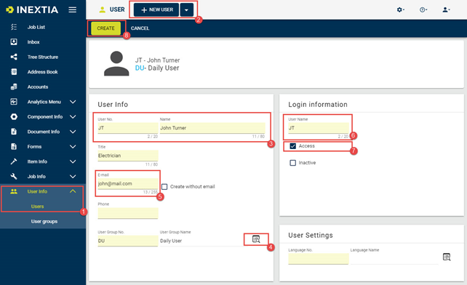Click the language lookup search icon
467x285 pixels.
coord(447,257)
